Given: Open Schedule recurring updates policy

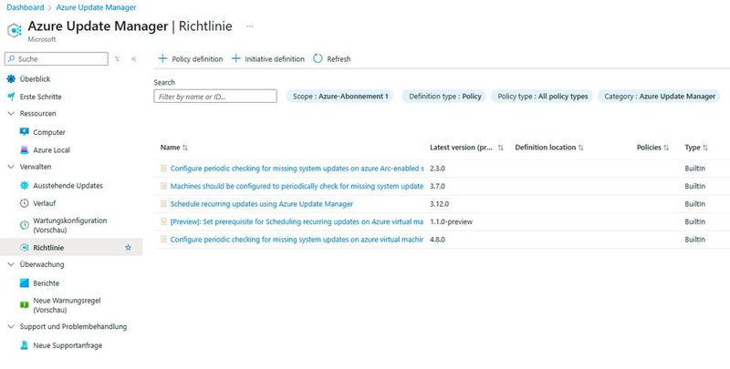Looking at the screenshot, I should [x=262, y=203].
